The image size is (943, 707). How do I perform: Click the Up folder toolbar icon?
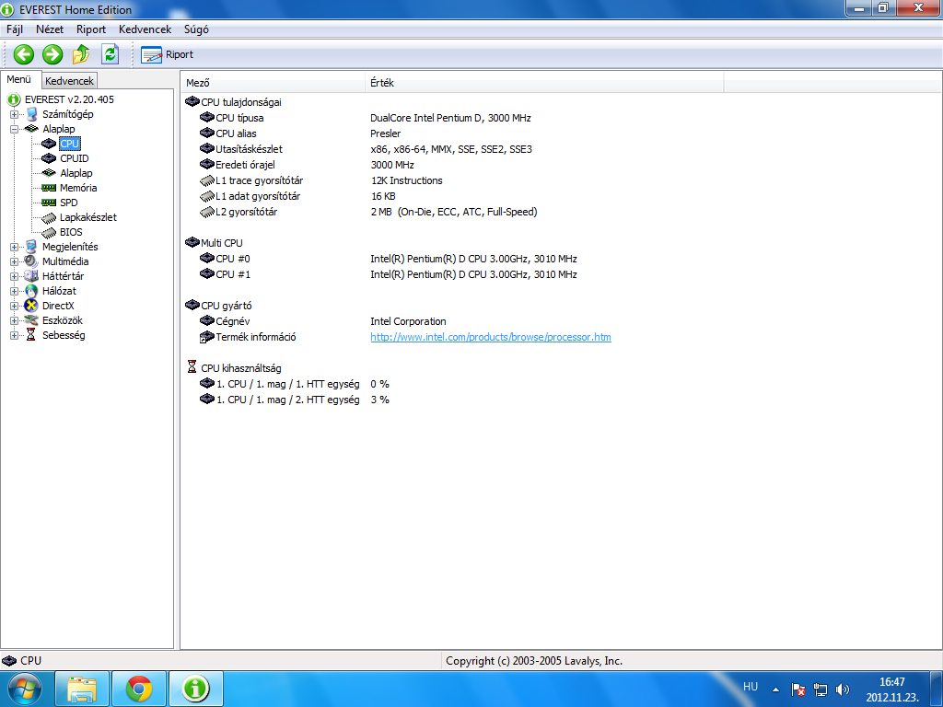(x=81, y=54)
